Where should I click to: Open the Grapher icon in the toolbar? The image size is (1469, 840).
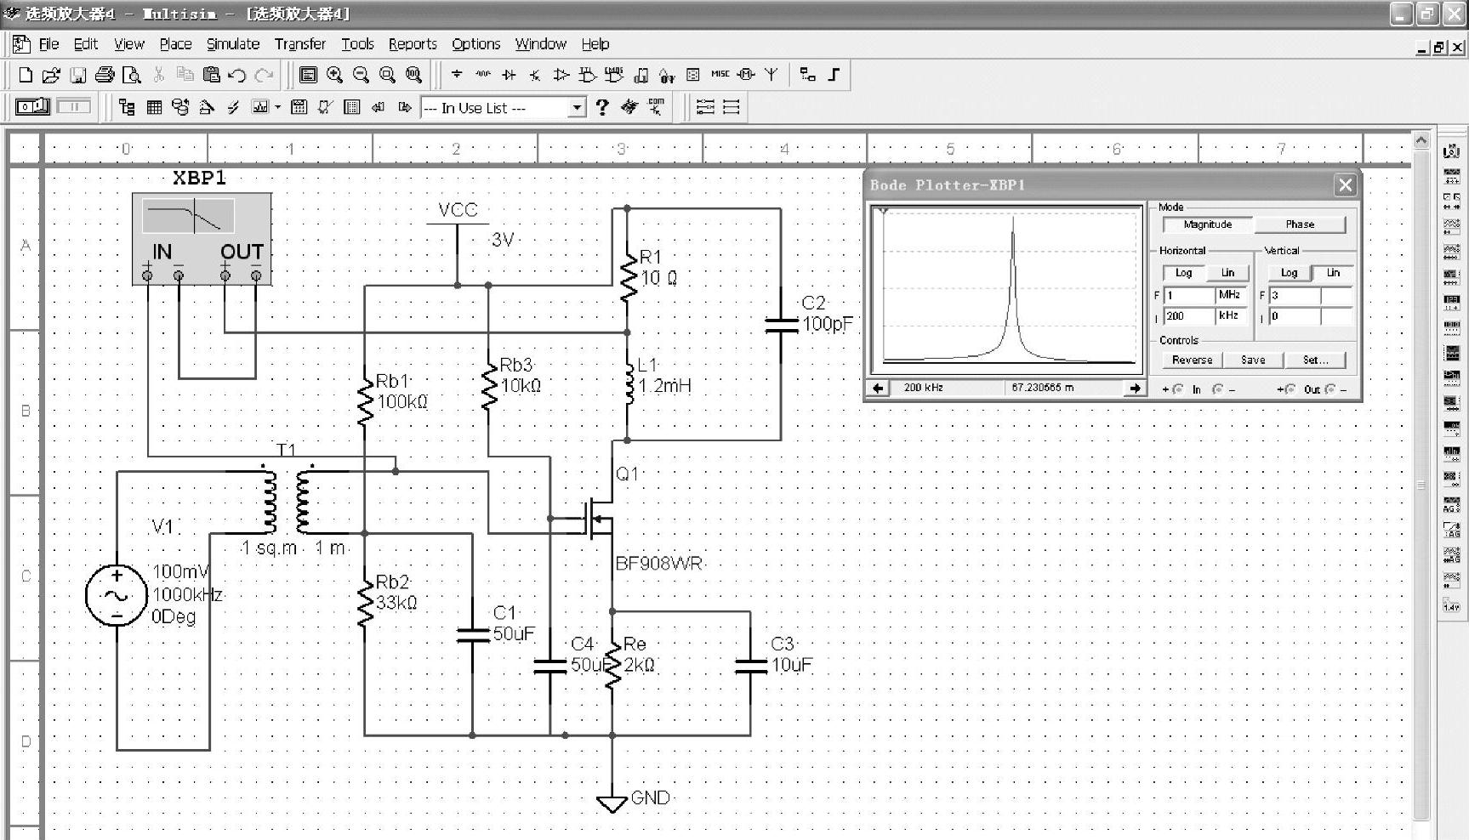click(260, 107)
